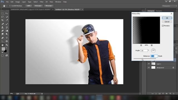
Task: Select the Spot Healing Brush tool
Action: pos(3,24)
